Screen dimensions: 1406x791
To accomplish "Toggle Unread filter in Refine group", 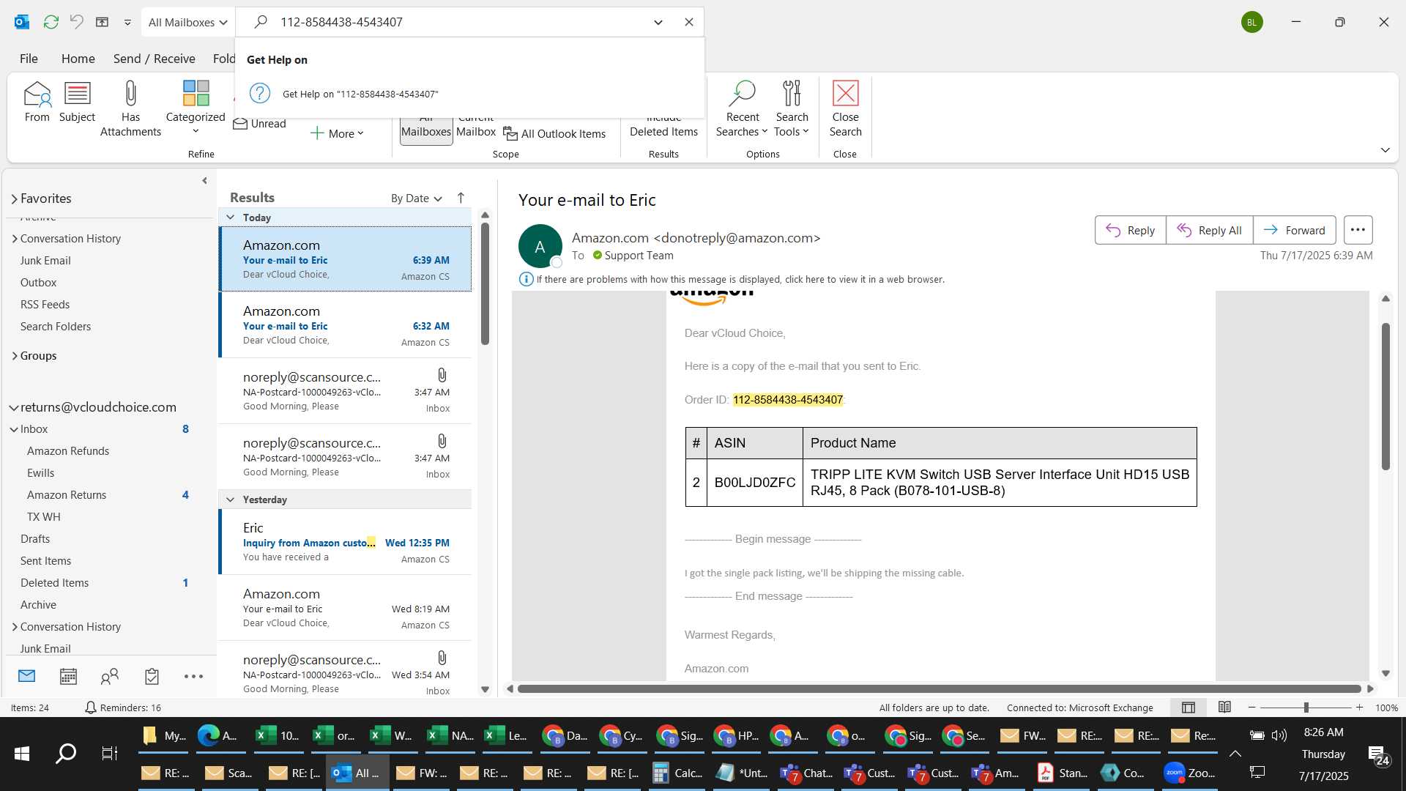I will point(259,124).
